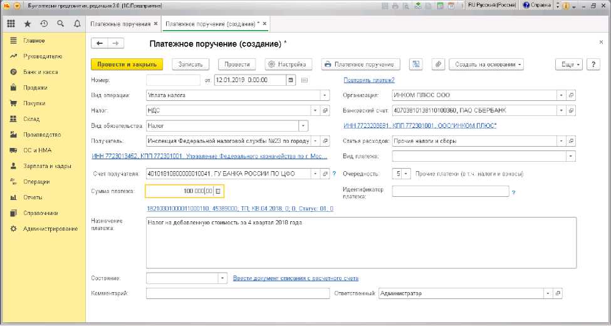Open the Банк и касса section

(x=41, y=72)
